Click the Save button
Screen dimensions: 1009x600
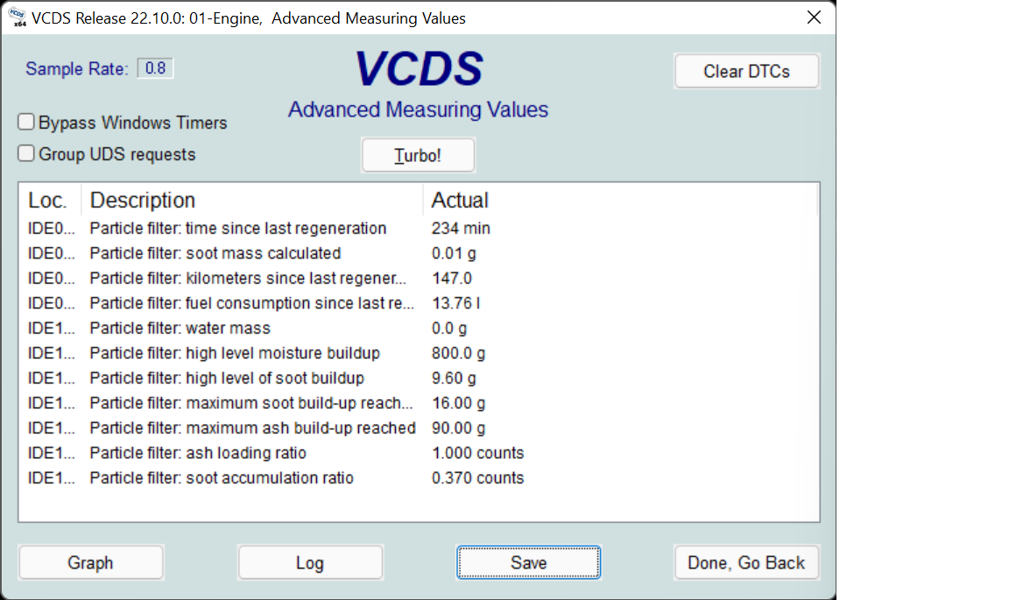[529, 562]
